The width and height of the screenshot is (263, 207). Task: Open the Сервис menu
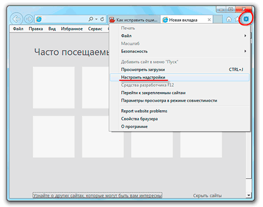[x=95, y=29]
